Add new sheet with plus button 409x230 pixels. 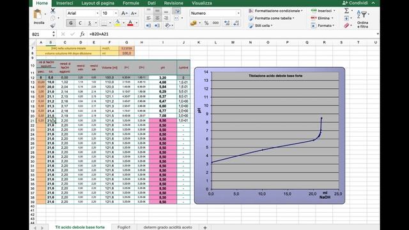coord(205,227)
